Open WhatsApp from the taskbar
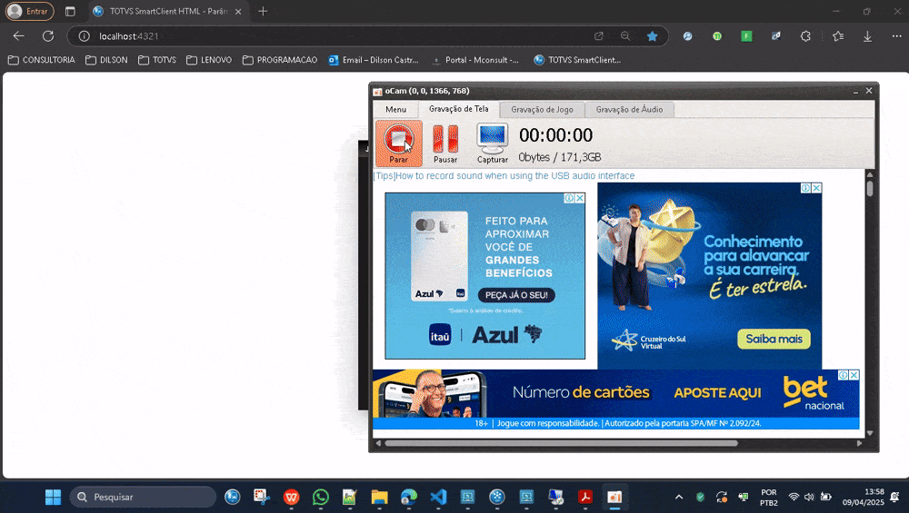Viewport: 909px width, 513px height. tap(321, 497)
